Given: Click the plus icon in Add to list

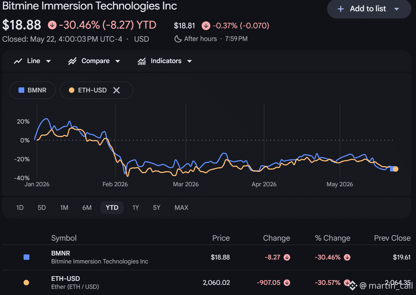Looking at the screenshot, I should [341, 9].
